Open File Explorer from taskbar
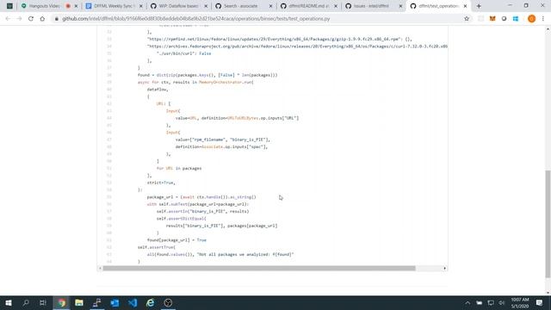 pyautogui.click(x=79, y=302)
